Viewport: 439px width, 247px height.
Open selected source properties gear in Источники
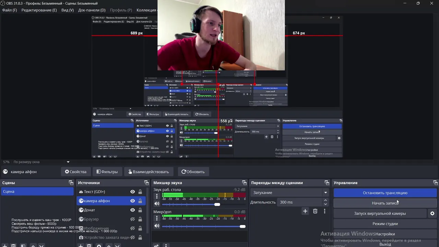99,246
